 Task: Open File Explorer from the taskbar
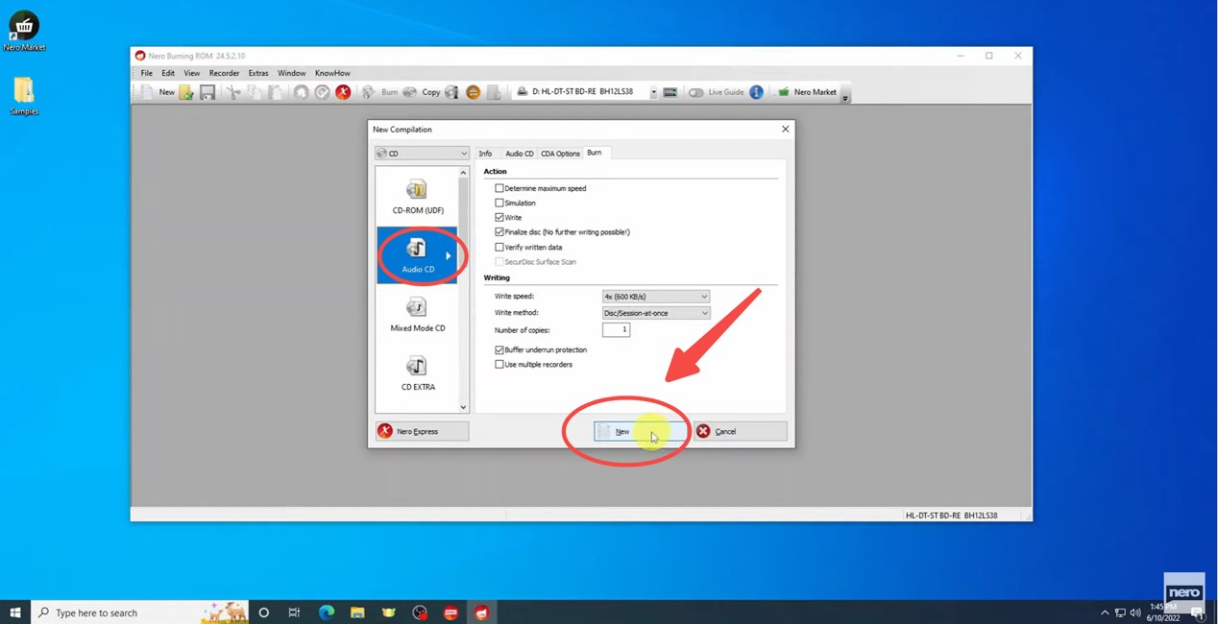click(357, 612)
